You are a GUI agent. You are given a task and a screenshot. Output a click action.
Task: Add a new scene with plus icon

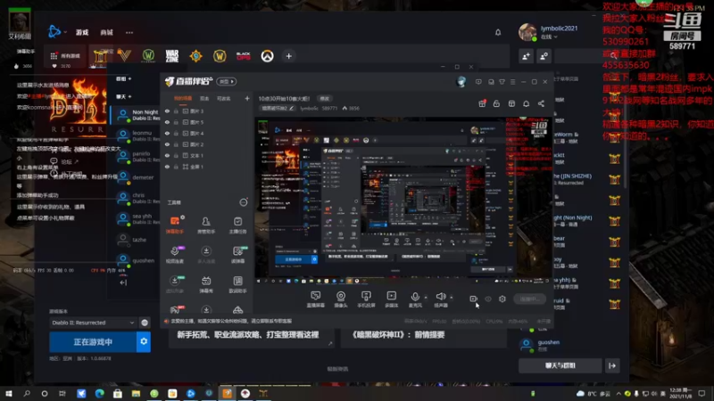pyautogui.click(x=247, y=98)
